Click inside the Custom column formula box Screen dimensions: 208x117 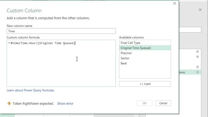61,63
